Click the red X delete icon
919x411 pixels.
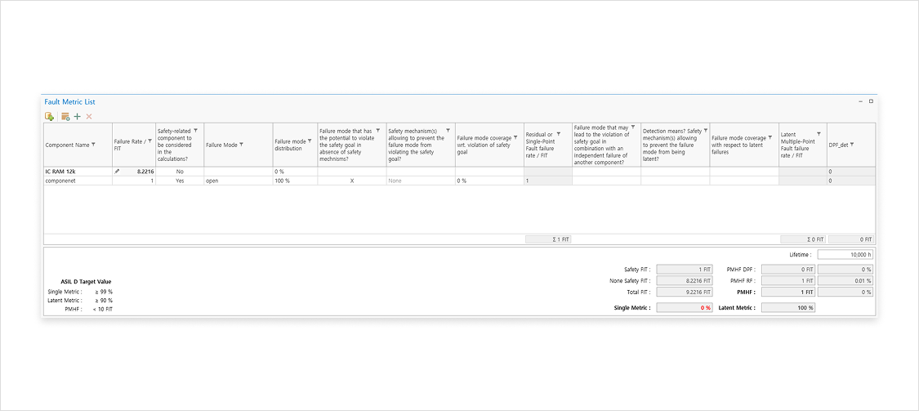click(89, 117)
